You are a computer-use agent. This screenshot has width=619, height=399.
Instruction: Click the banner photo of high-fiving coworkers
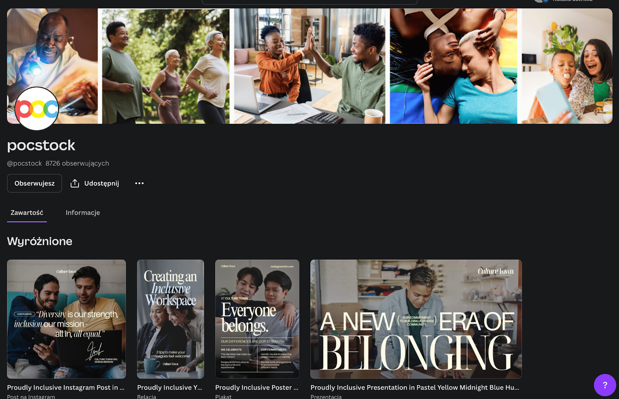(x=309, y=66)
